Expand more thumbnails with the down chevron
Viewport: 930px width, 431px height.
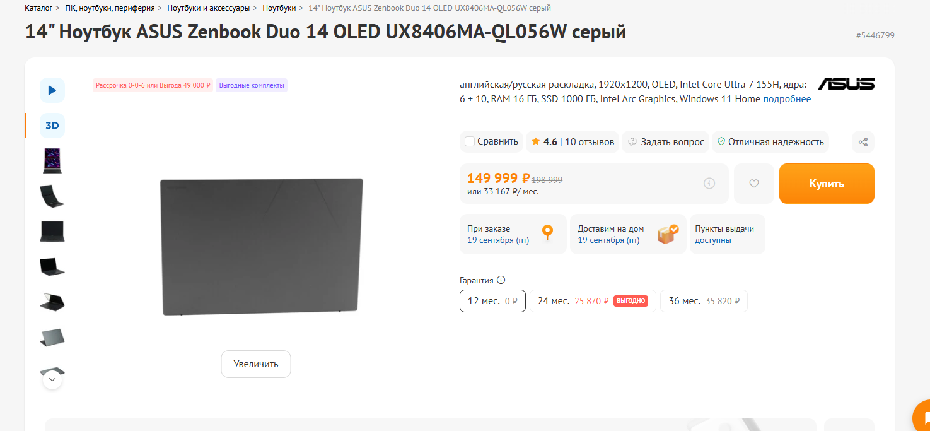pos(52,380)
